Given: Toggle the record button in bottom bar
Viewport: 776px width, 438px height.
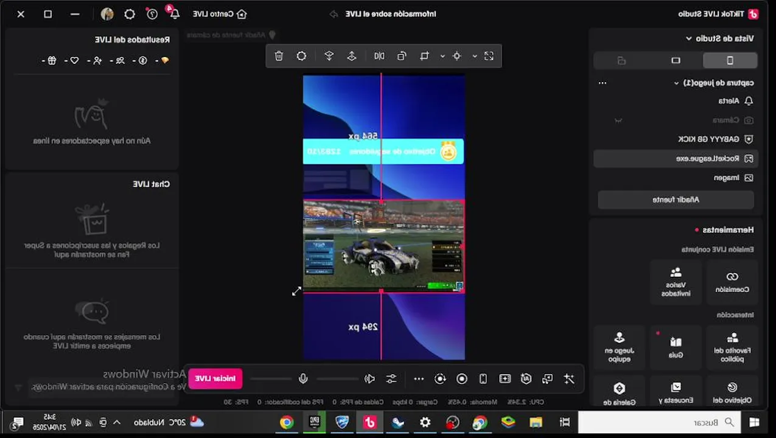Looking at the screenshot, I should click(462, 379).
